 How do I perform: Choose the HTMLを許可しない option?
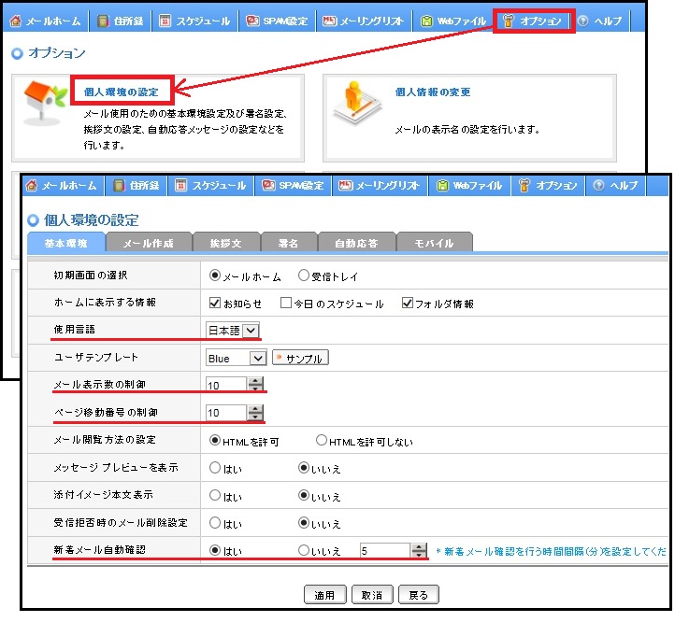[x=323, y=441]
